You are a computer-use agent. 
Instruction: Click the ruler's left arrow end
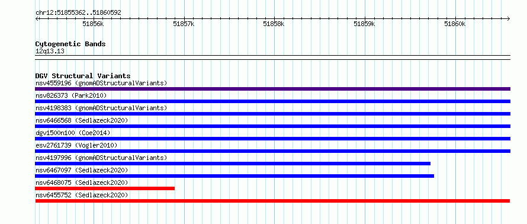coord(37,18)
